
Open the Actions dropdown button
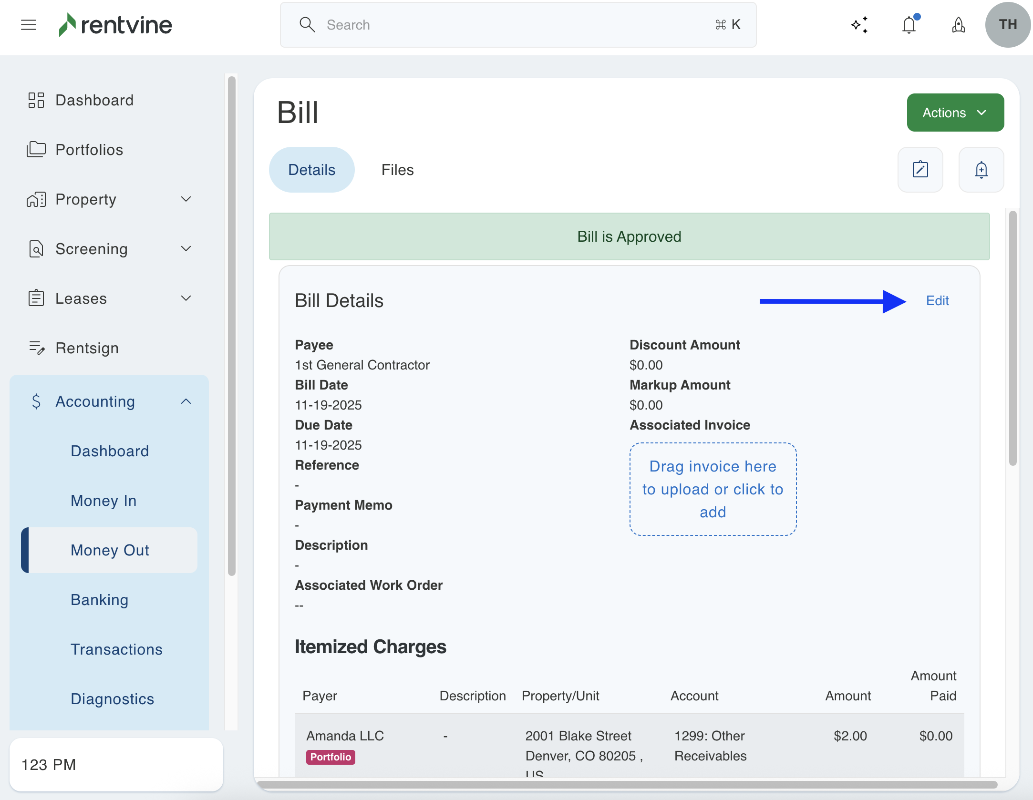click(x=955, y=113)
